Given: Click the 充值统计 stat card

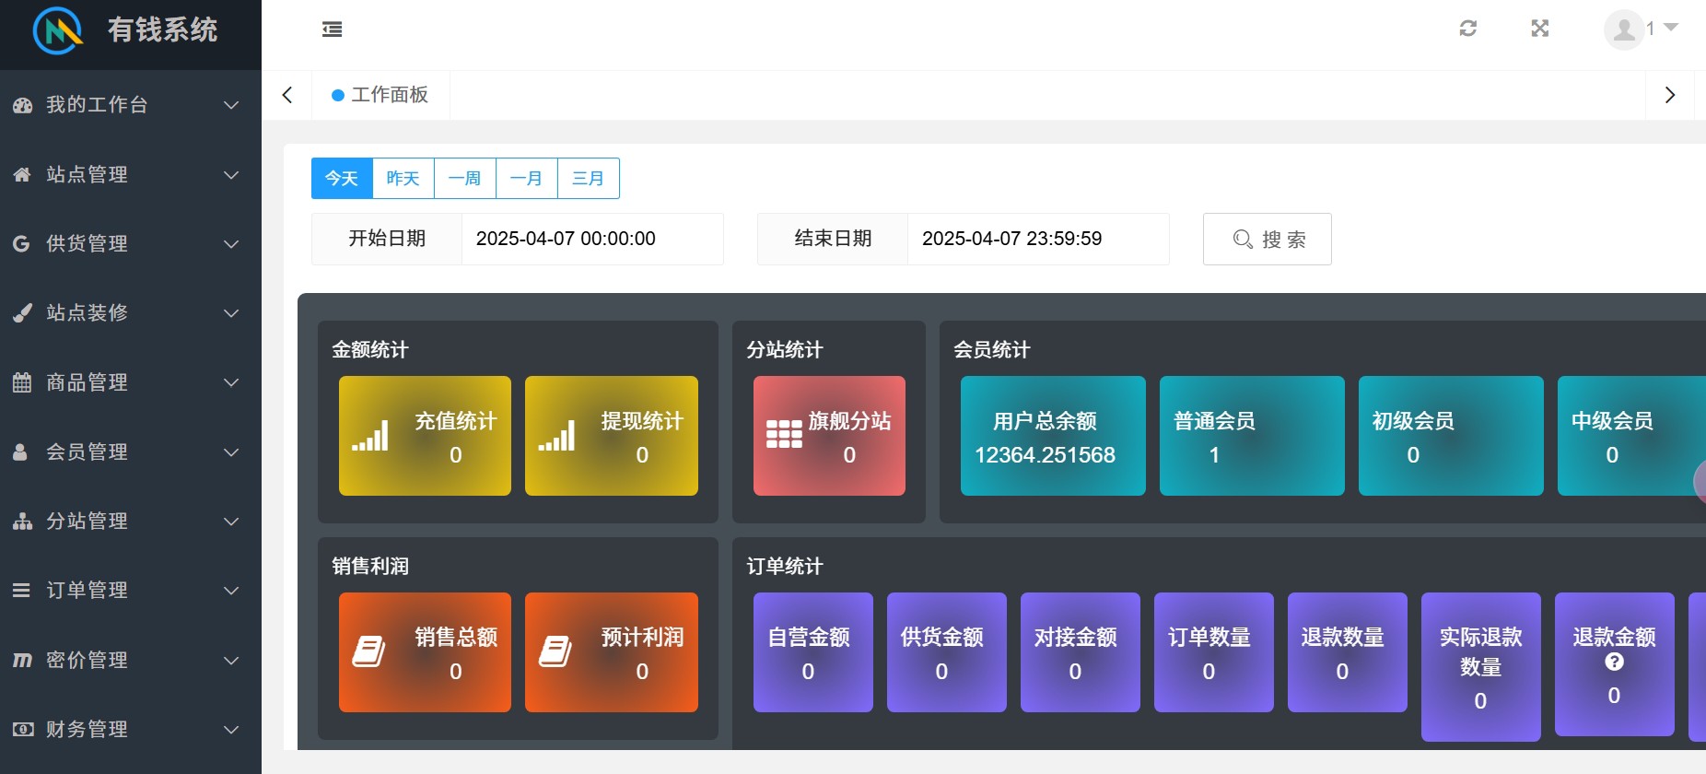Looking at the screenshot, I should (x=425, y=436).
